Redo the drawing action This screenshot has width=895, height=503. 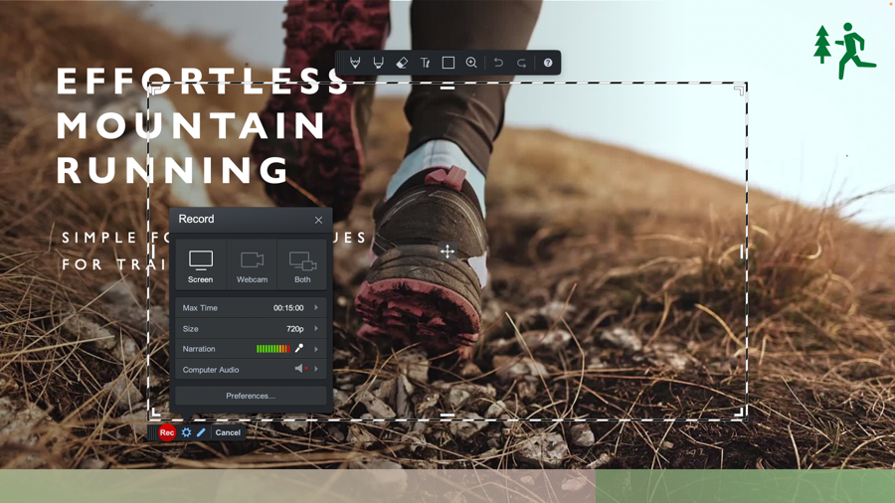click(x=521, y=63)
